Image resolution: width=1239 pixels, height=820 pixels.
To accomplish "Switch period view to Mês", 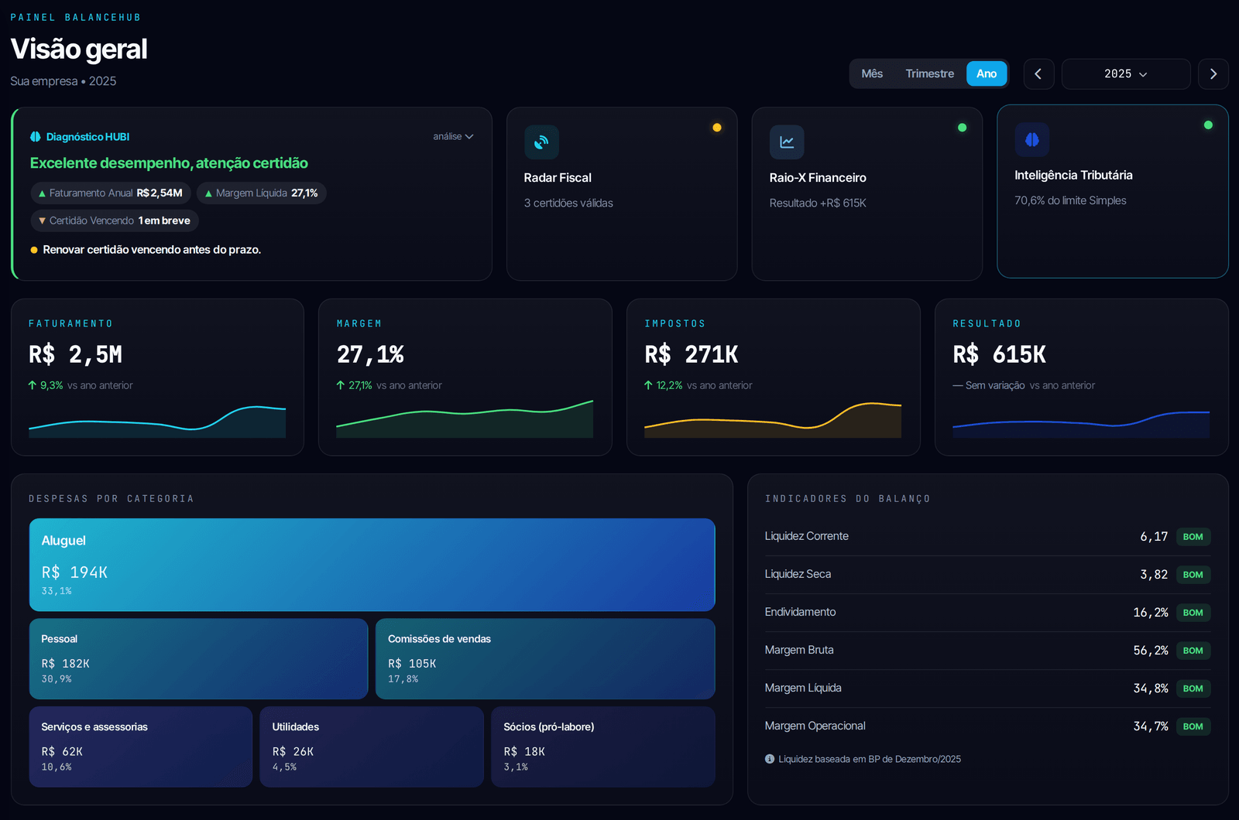I will coord(872,73).
